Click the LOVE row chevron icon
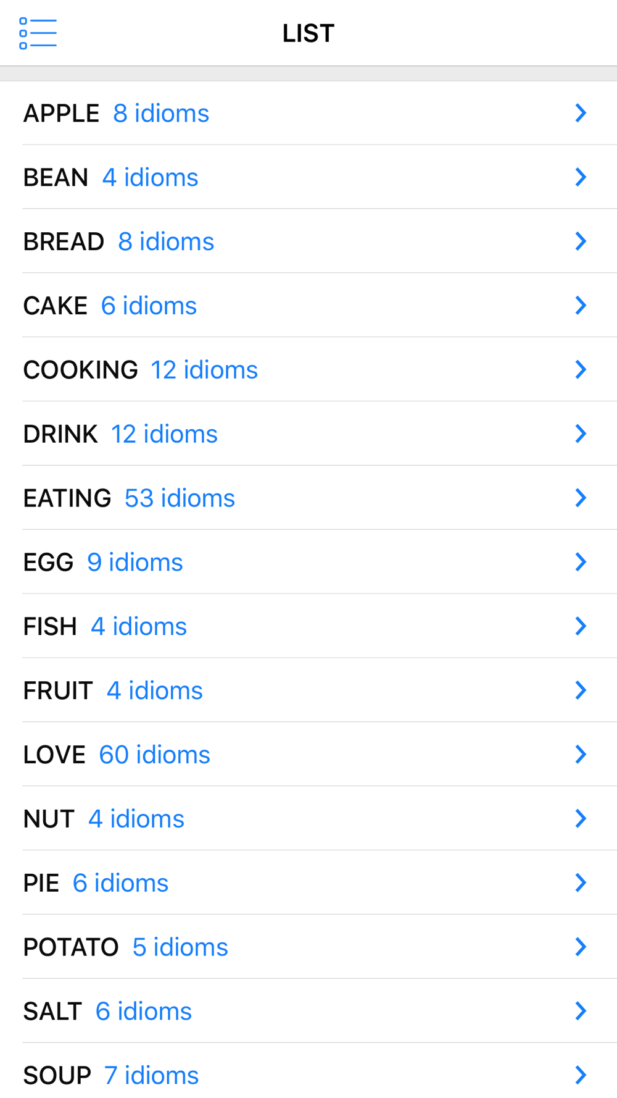 [580, 754]
